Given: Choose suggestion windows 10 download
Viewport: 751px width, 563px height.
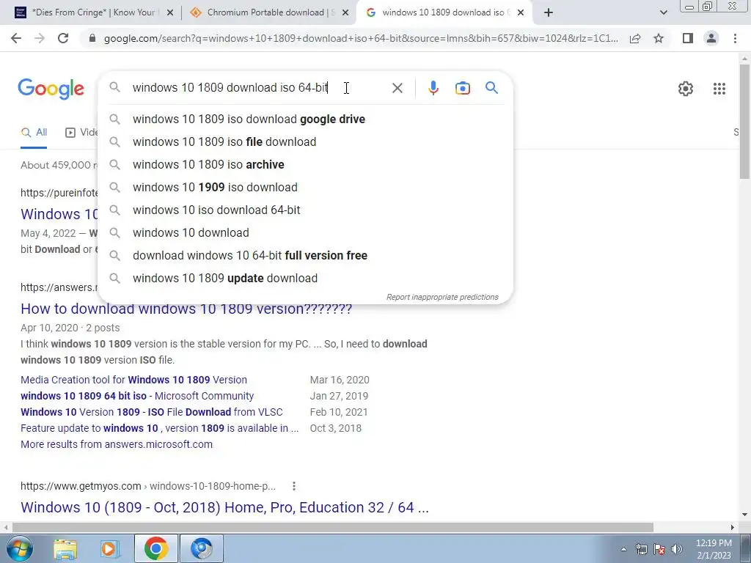Looking at the screenshot, I should click(x=305, y=232).
